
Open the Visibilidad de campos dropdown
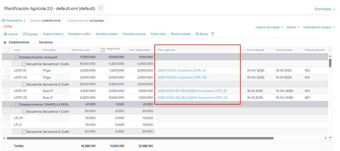[x=319, y=27]
